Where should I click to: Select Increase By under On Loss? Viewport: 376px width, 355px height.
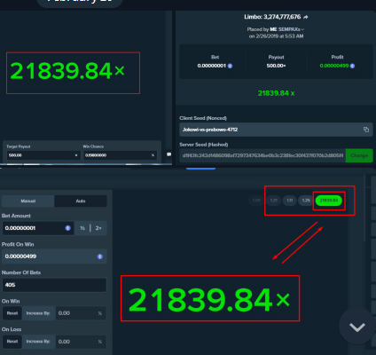pos(38,342)
